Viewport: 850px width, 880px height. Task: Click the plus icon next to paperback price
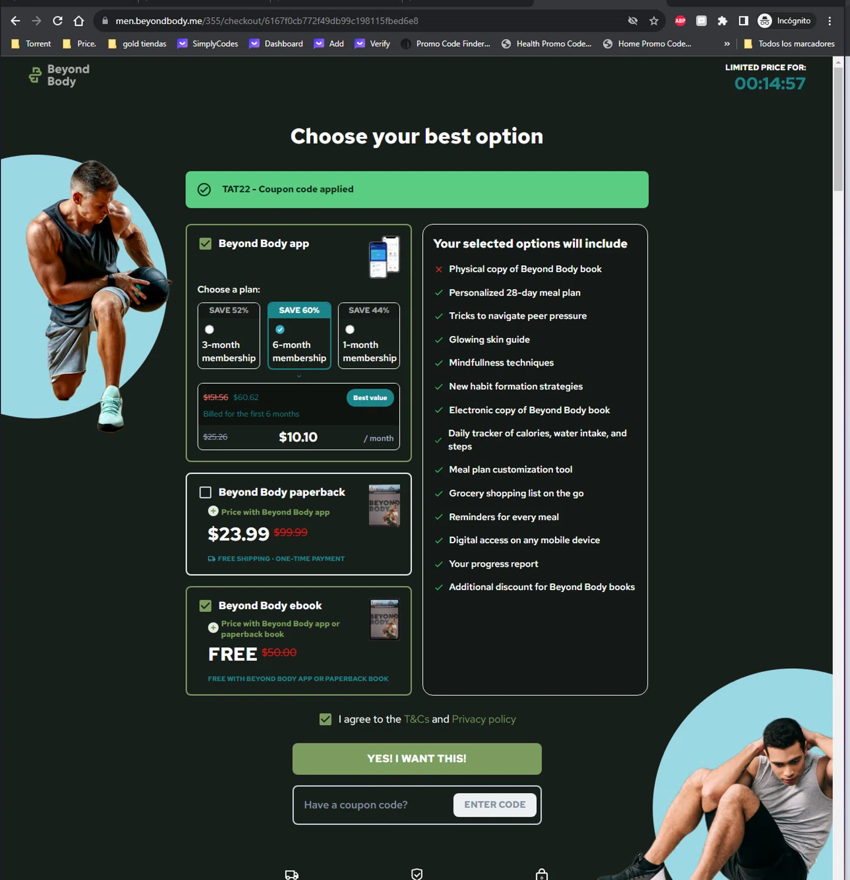(213, 512)
